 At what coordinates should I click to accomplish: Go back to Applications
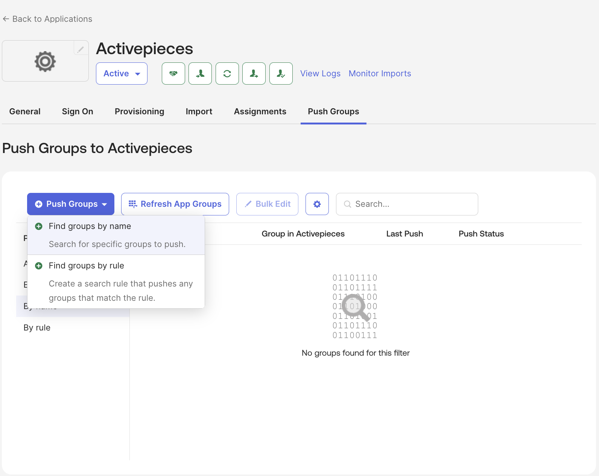(x=47, y=19)
